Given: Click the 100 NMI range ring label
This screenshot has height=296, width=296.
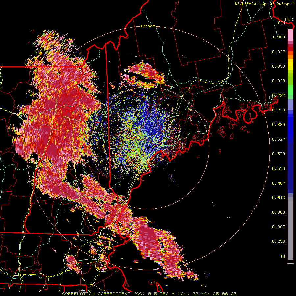Looking at the screenshot, I should pos(148,26).
